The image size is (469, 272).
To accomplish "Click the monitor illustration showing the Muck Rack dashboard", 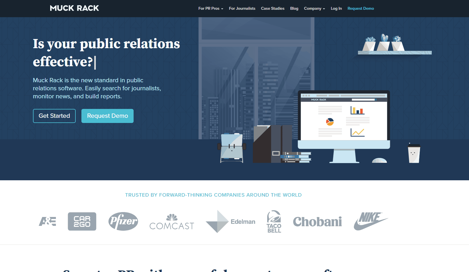I will tap(344, 127).
